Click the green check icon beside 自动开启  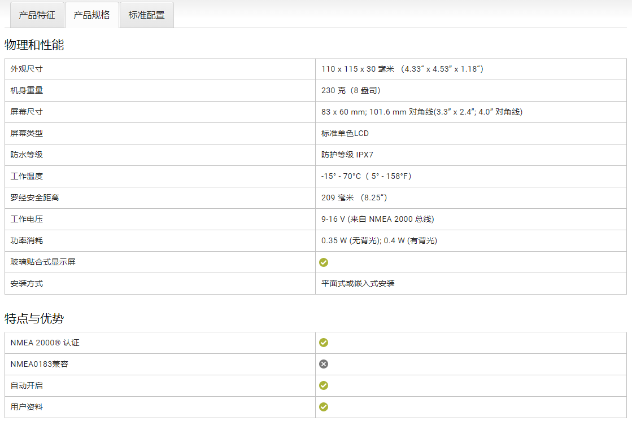tap(324, 385)
